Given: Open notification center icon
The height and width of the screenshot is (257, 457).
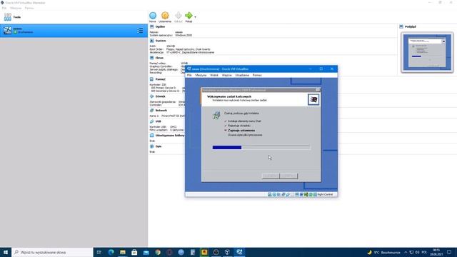Looking at the screenshot, I should [449, 252].
